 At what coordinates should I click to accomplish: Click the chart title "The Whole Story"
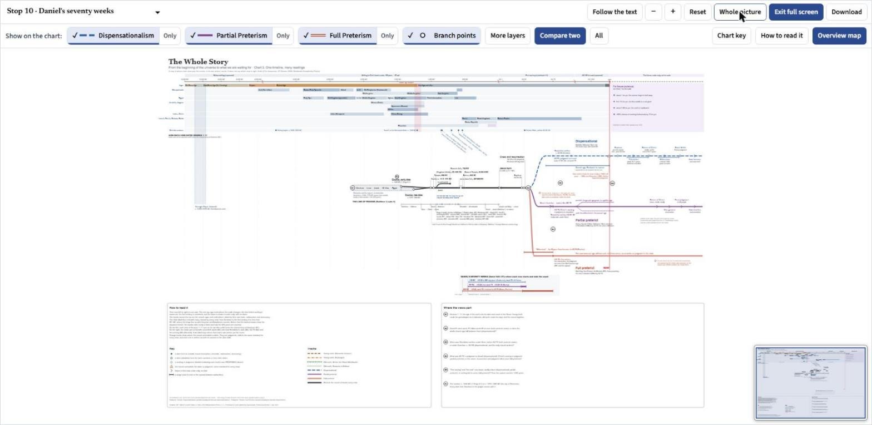click(199, 62)
